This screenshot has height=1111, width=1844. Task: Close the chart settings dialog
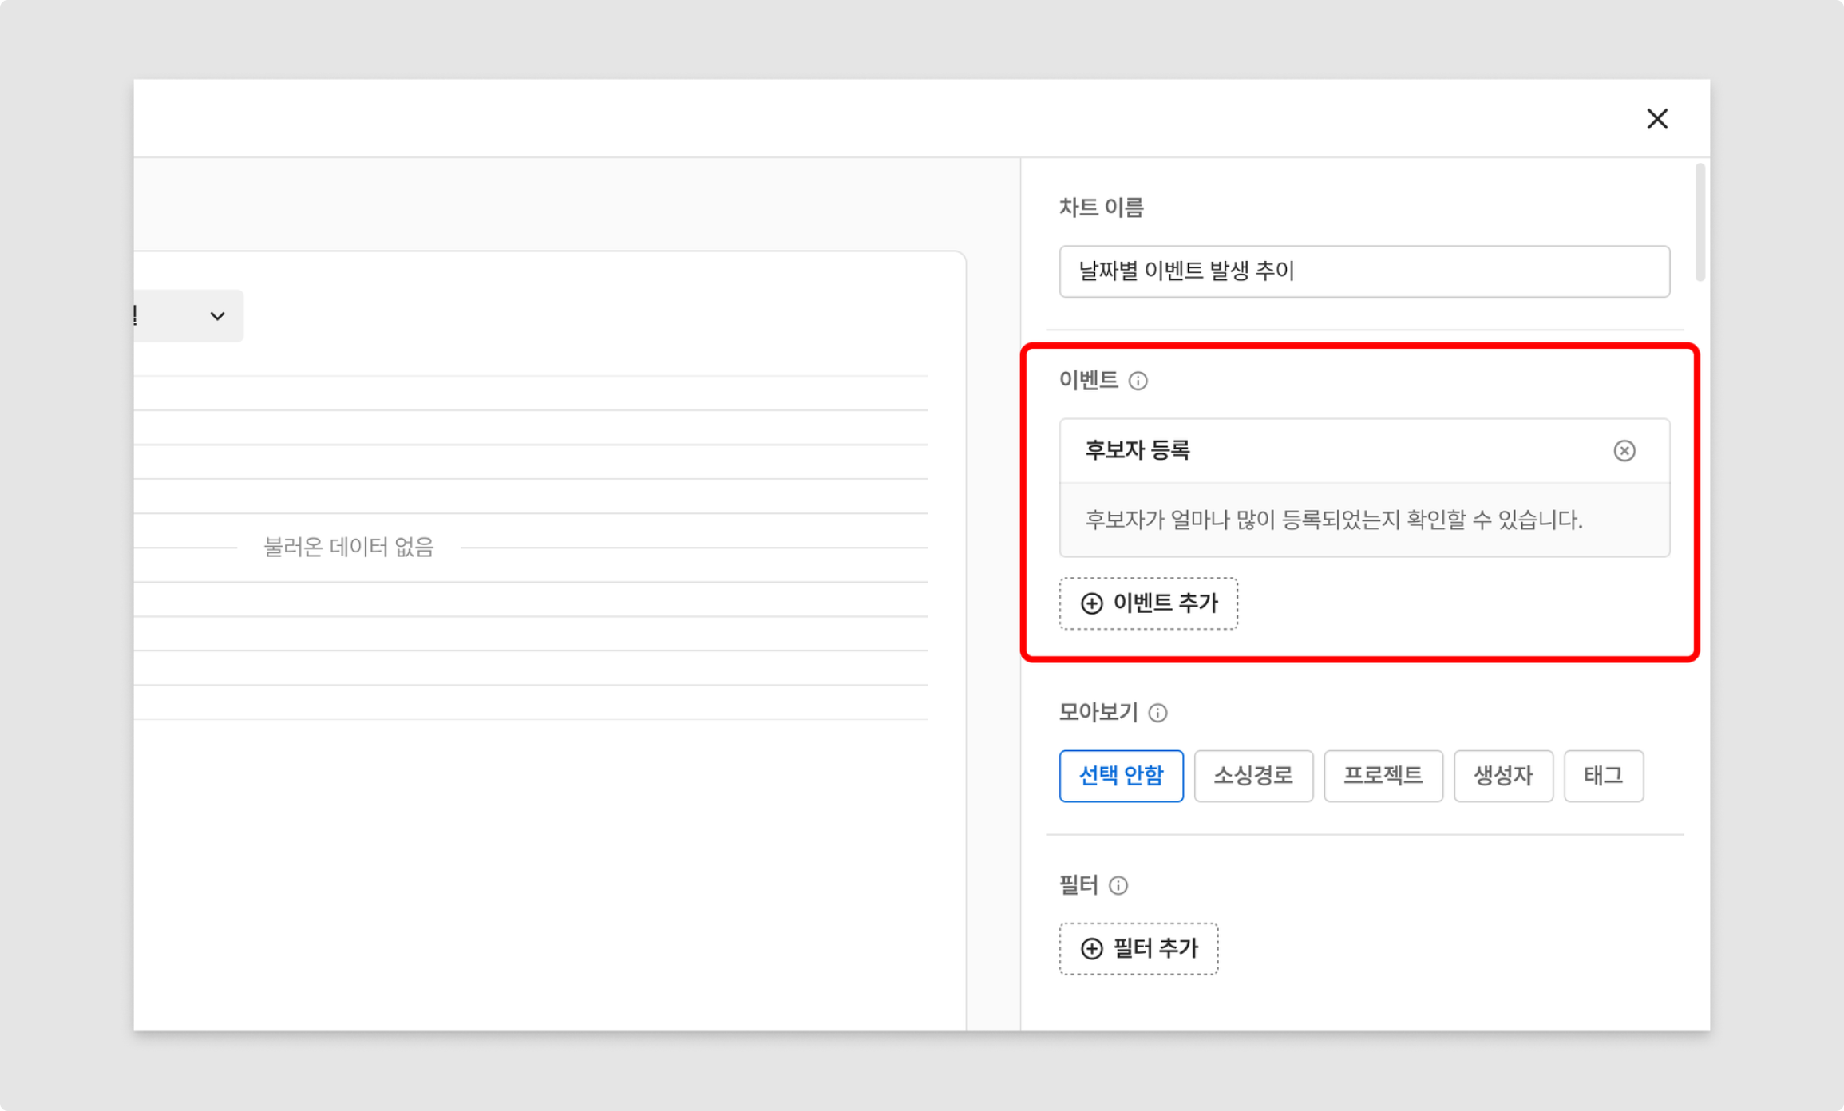click(1657, 119)
